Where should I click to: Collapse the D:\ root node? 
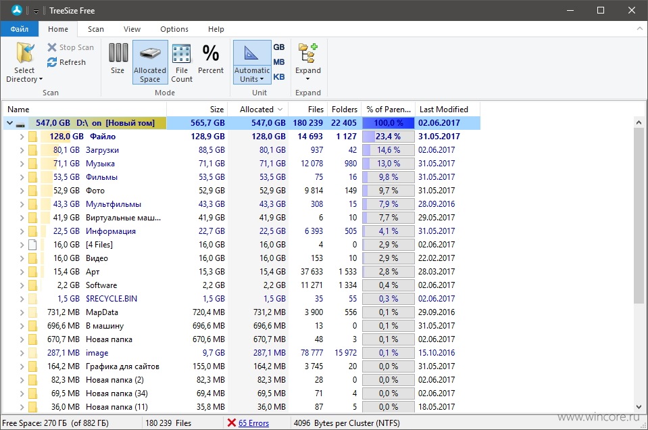[9, 123]
